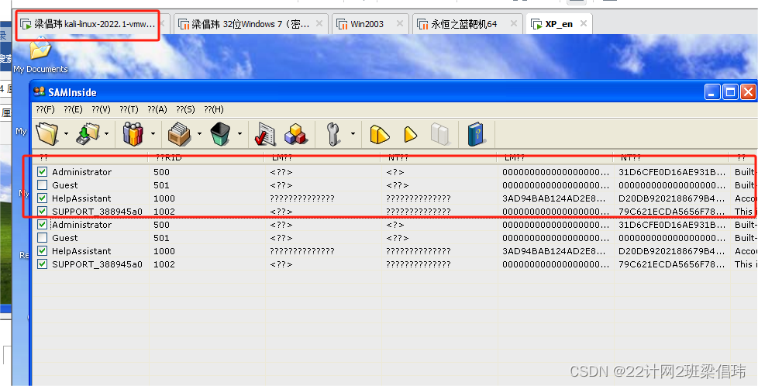Click the greyed-out stop attack icon
Screen dimensions: 758x386
tap(440, 134)
